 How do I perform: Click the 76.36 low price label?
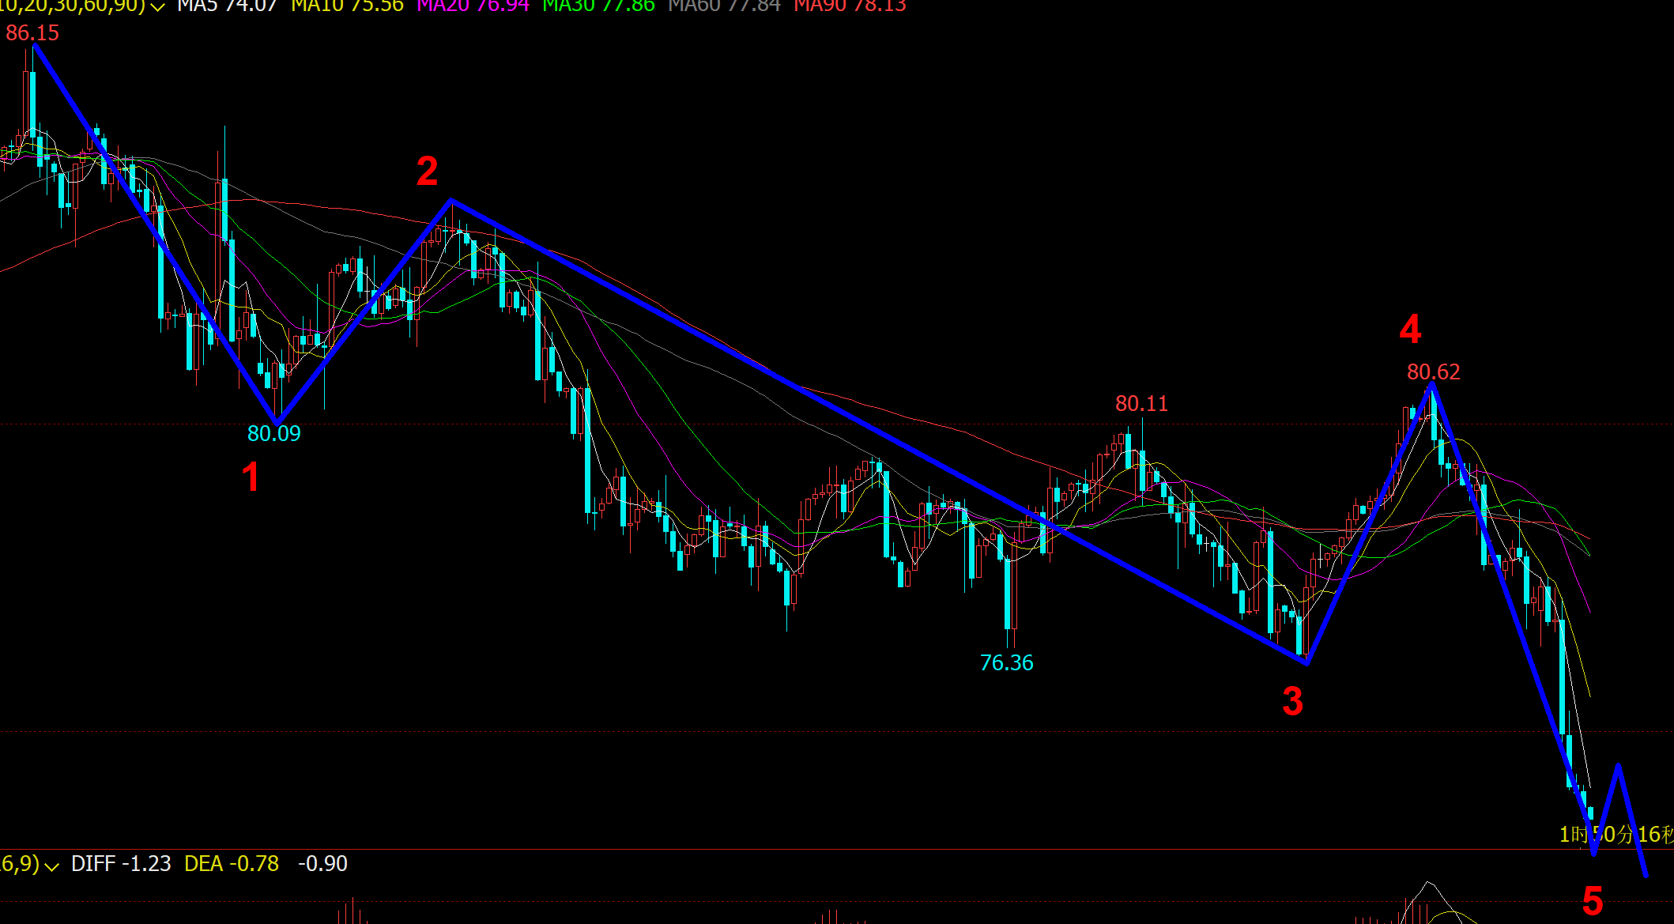pos(1006,662)
